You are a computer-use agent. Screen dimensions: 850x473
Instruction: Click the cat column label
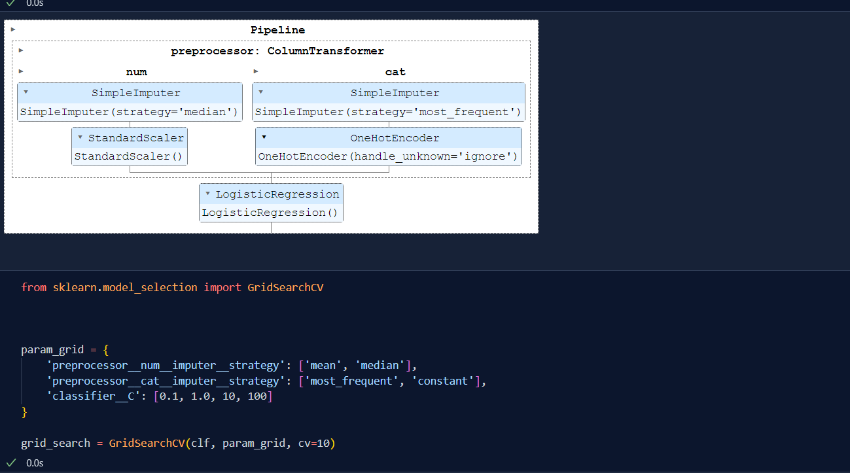click(x=395, y=72)
